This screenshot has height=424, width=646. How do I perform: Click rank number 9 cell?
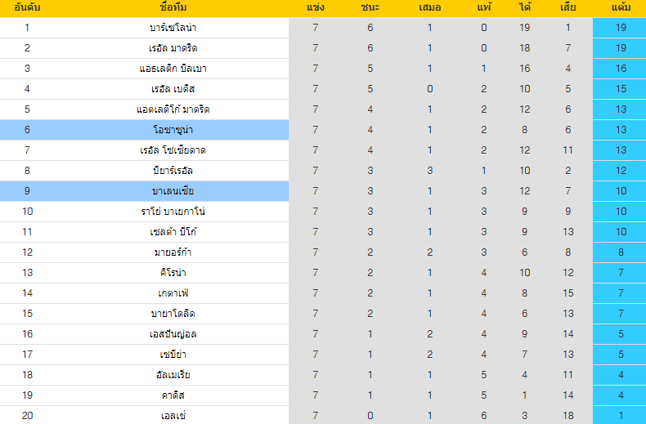27,191
